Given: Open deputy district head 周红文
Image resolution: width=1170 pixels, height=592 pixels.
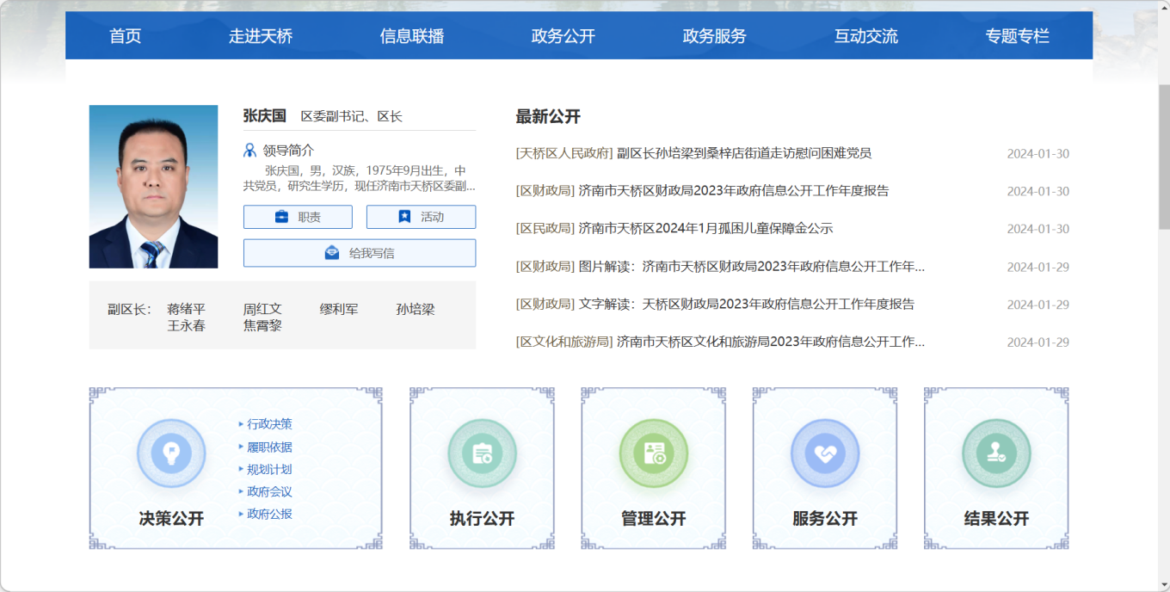Looking at the screenshot, I should coord(262,309).
